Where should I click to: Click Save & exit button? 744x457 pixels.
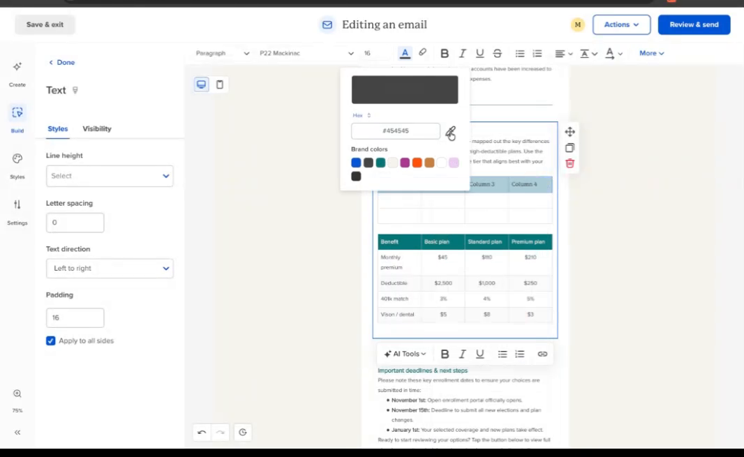45,24
